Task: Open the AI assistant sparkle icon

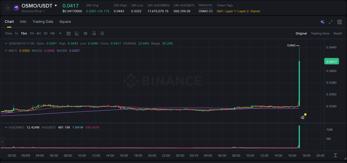Action: pos(322,22)
